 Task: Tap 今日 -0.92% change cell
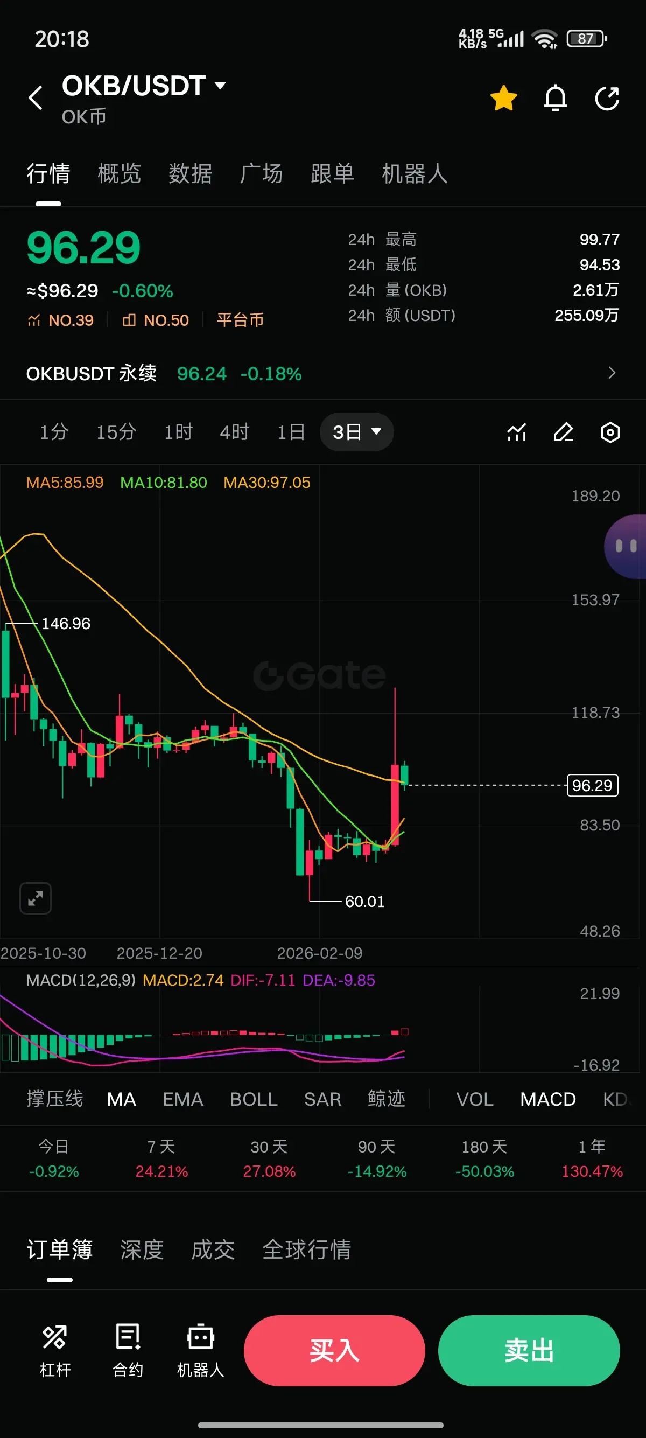53,1158
